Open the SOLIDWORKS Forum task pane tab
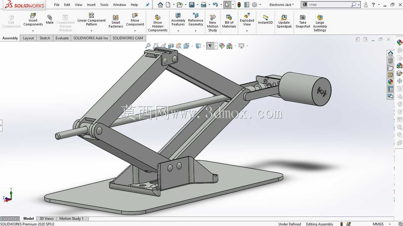The image size is (403, 226). pyautogui.click(x=391, y=96)
